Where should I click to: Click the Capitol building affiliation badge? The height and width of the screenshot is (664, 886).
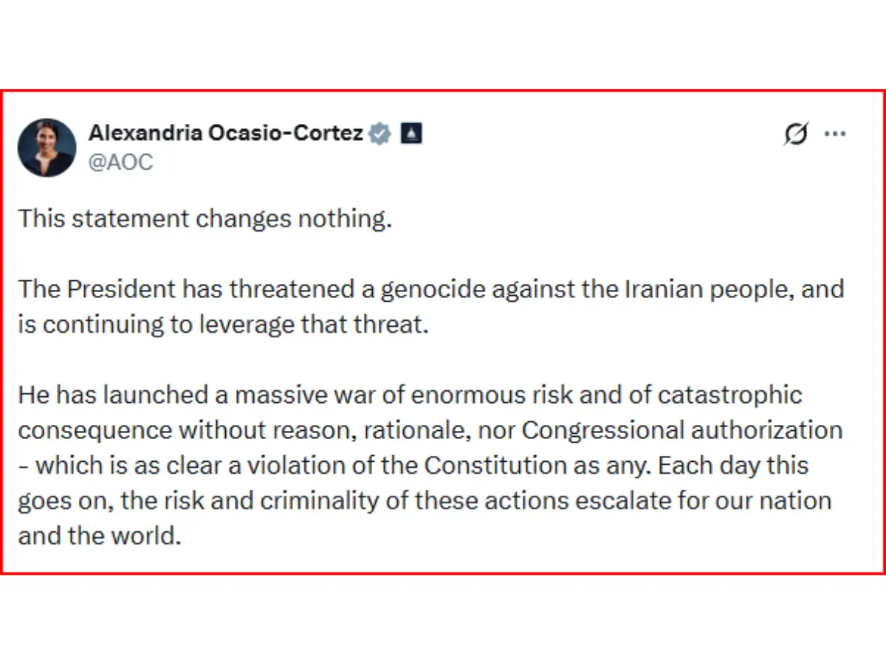[411, 134]
